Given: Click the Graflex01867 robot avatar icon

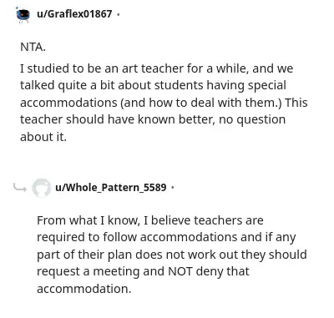Looking at the screenshot, I should pos(23,14).
